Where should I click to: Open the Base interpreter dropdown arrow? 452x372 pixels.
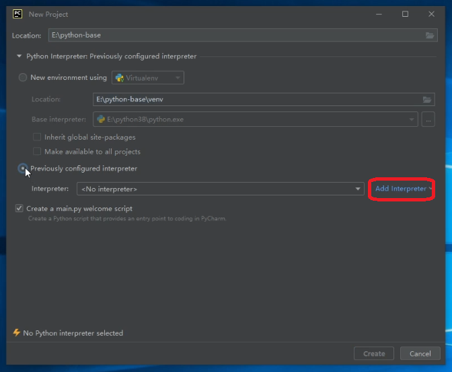[412, 120]
